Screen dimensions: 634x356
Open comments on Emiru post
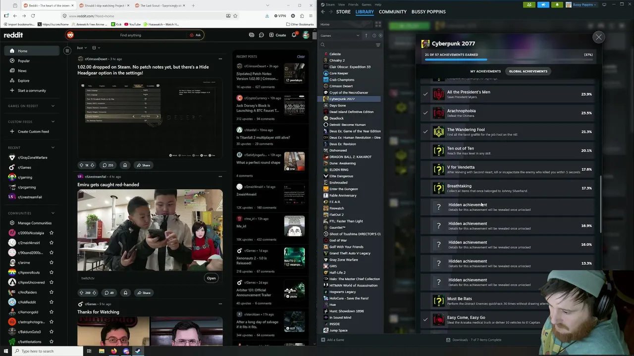108,293
